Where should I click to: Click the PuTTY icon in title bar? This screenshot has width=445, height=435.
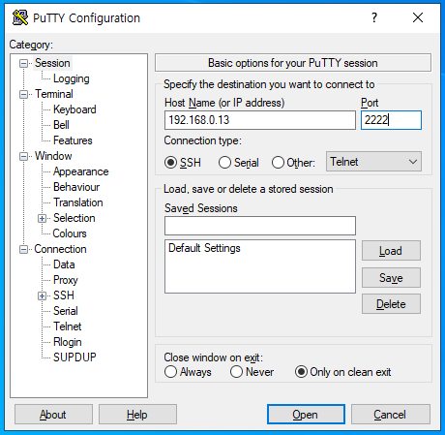20,17
